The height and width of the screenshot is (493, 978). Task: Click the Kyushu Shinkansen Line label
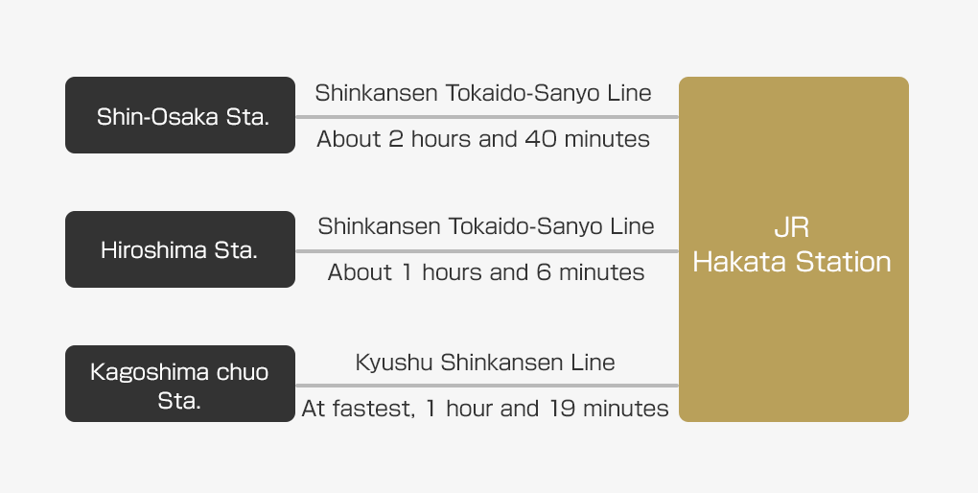tap(485, 362)
